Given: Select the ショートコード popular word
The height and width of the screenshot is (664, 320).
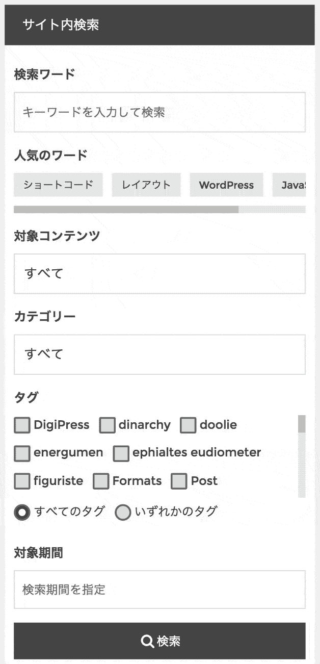Looking at the screenshot, I should coord(58,185).
